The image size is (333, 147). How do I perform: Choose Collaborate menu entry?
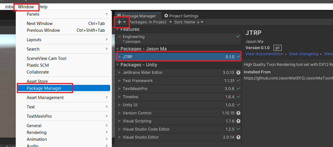pyautogui.click(x=64, y=72)
